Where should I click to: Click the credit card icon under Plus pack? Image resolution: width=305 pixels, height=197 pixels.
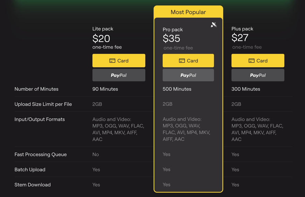251,61
